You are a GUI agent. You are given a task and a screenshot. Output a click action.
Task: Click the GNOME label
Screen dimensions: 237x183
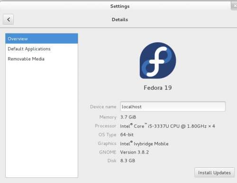pos(108,152)
